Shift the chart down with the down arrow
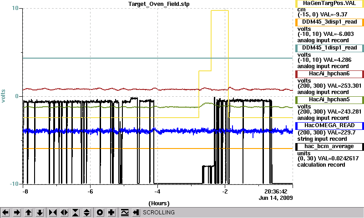 click(40, 213)
